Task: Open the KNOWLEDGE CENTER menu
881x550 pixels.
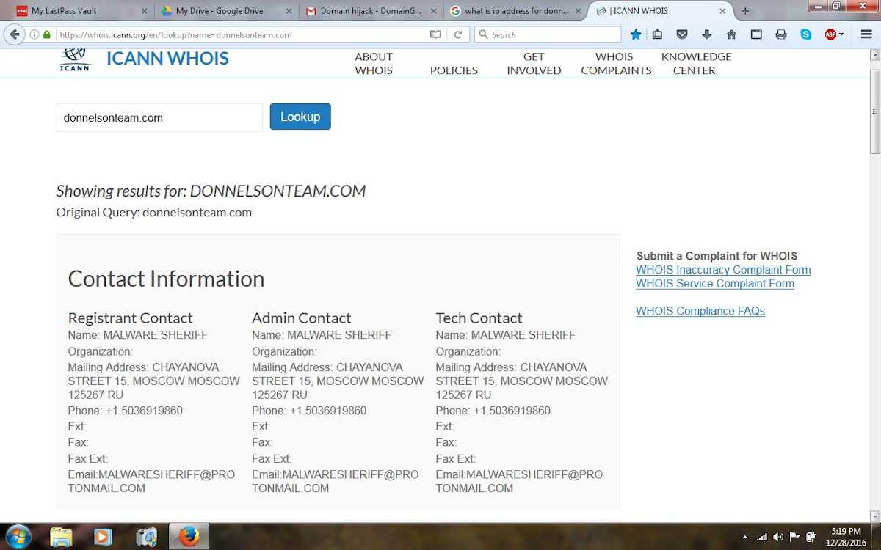Action: (x=696, y=63)
